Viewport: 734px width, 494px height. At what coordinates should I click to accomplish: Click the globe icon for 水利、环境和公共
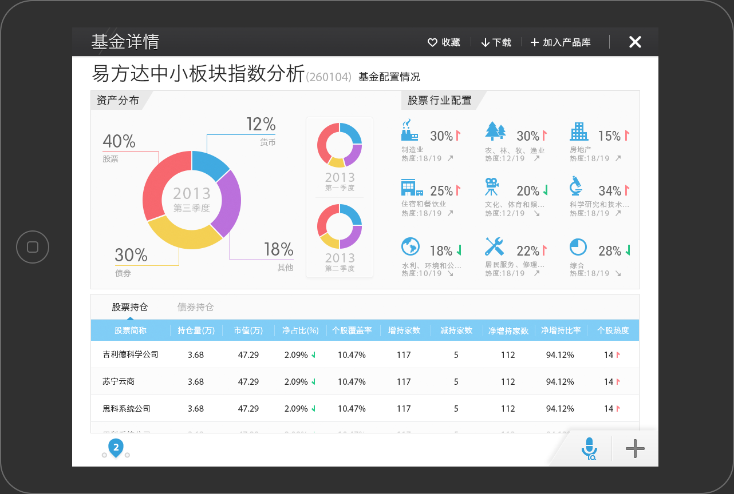[410, 246]
